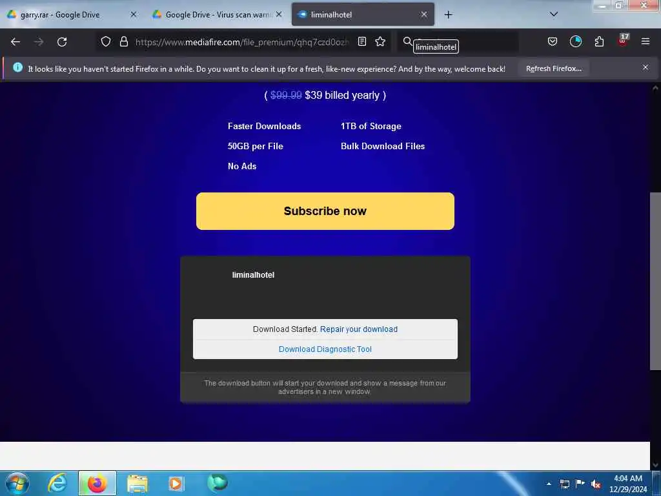
Task: Click the No Ads feature text
Action: click(x=242, y=166)
